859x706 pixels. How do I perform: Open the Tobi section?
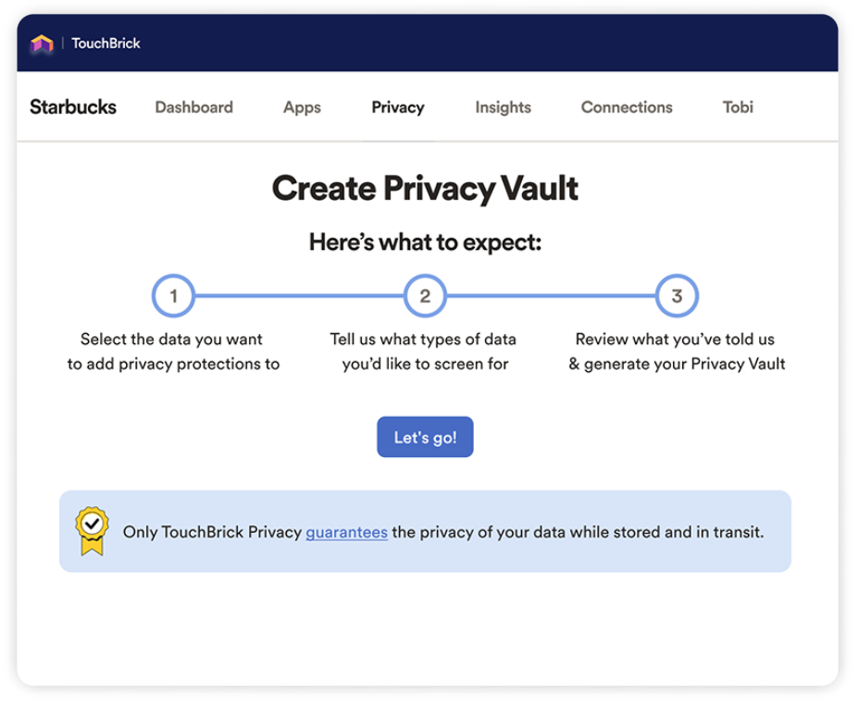737,107
